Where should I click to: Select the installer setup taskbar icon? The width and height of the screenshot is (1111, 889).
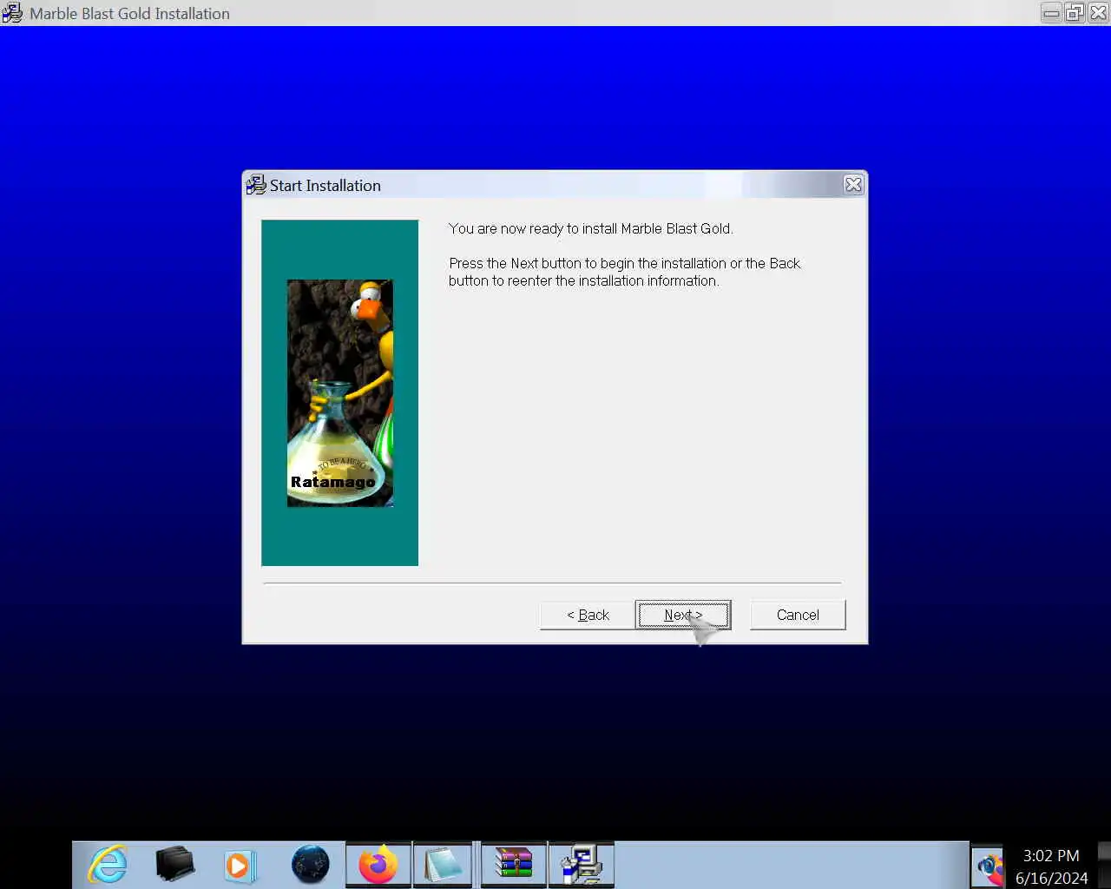tap(582, 865)
